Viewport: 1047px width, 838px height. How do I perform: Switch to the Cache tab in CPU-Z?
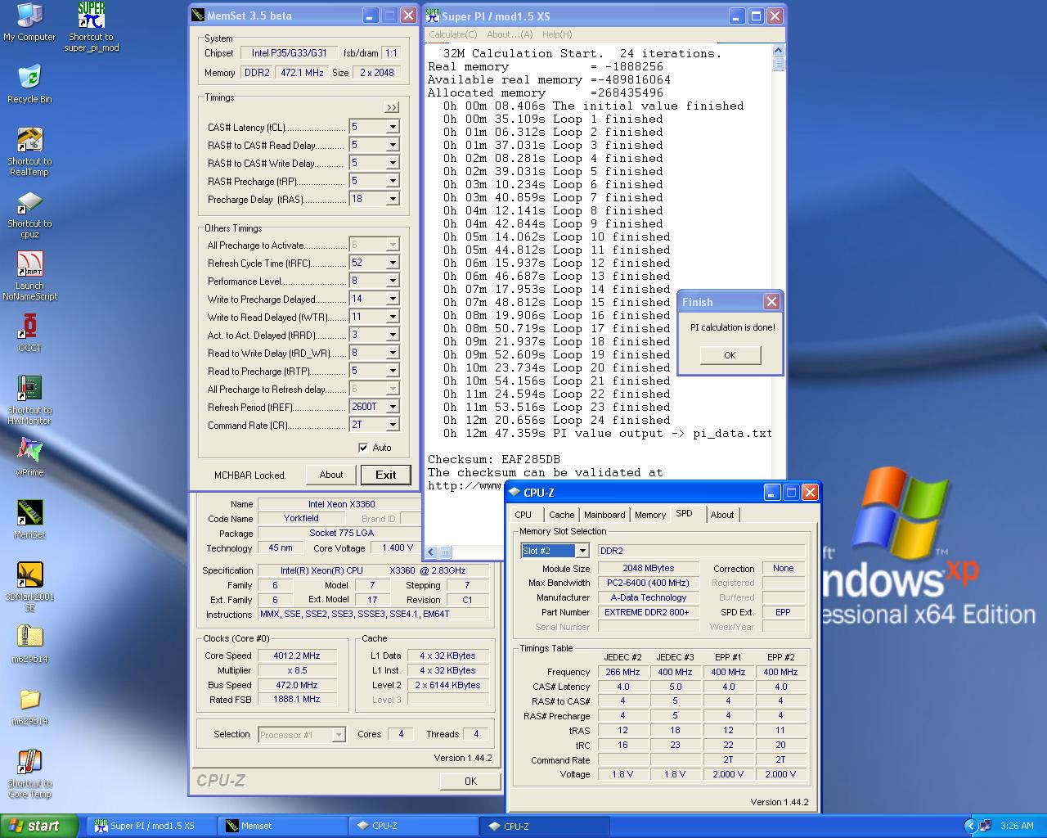click(x=561, y=515)
